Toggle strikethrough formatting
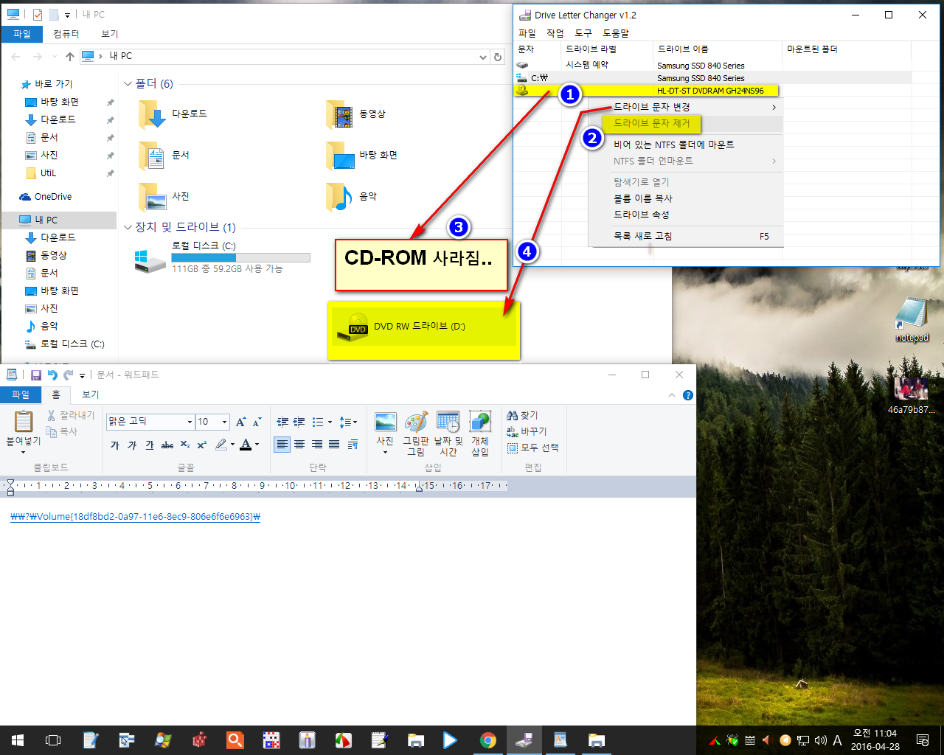 167,445
